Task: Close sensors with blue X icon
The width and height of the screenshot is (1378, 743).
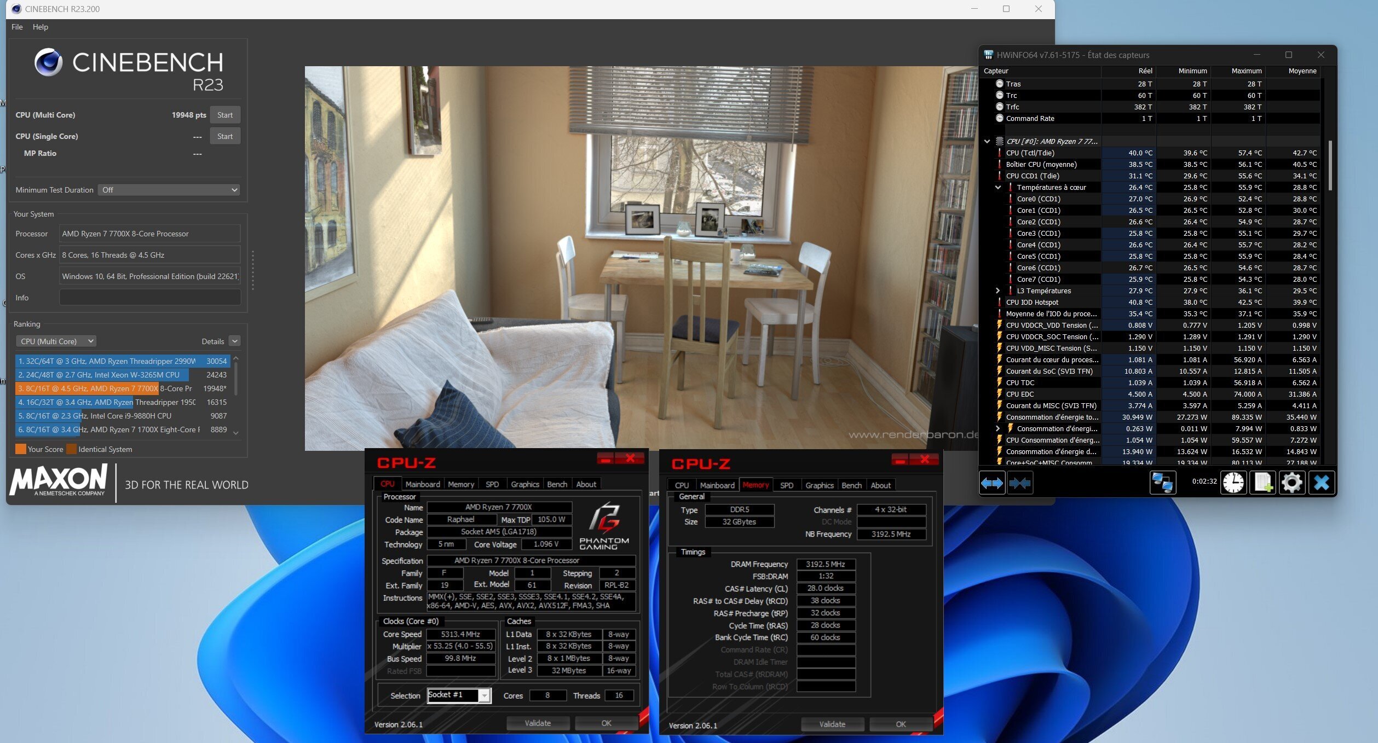Action: click(1321, 483)
